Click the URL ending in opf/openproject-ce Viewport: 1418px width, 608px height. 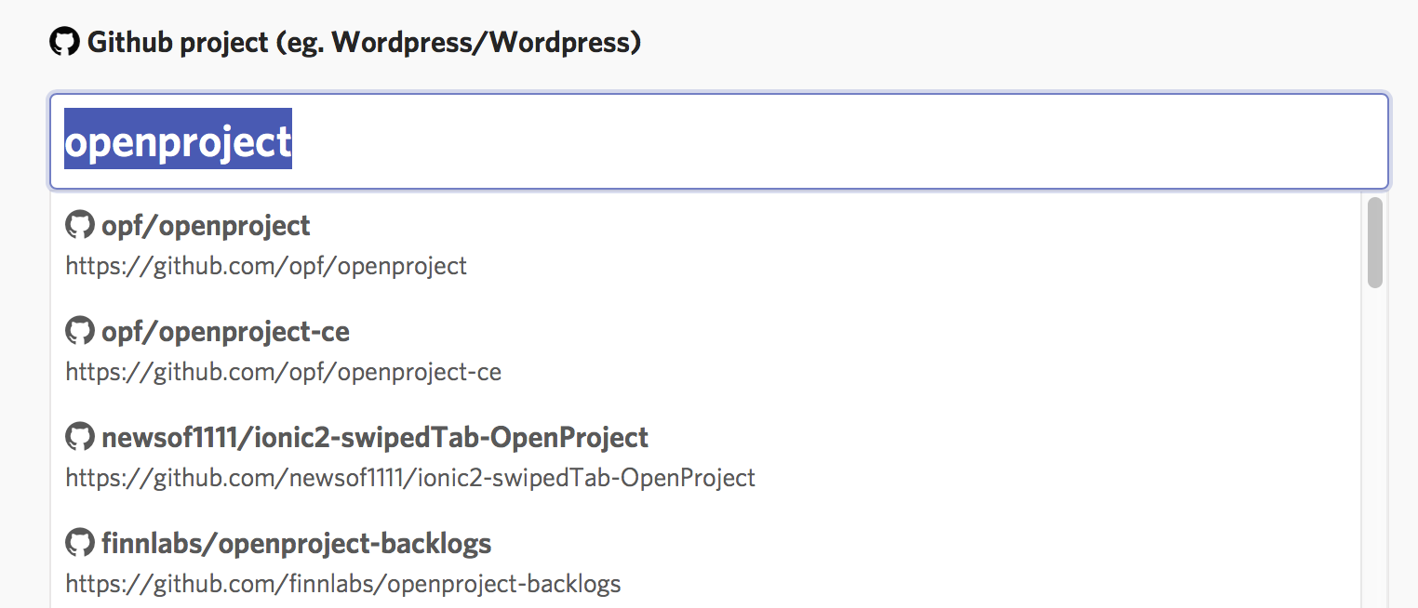click(x=283, y=373)
